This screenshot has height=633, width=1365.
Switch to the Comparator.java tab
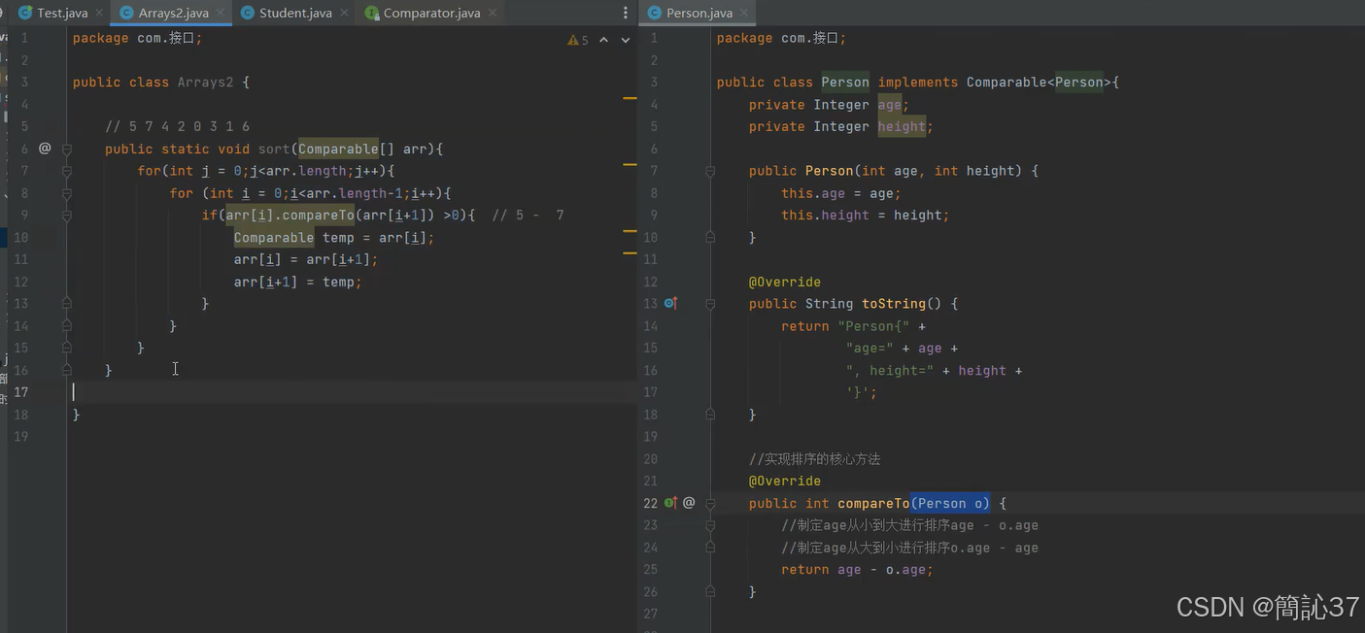[x=431, y=13]
